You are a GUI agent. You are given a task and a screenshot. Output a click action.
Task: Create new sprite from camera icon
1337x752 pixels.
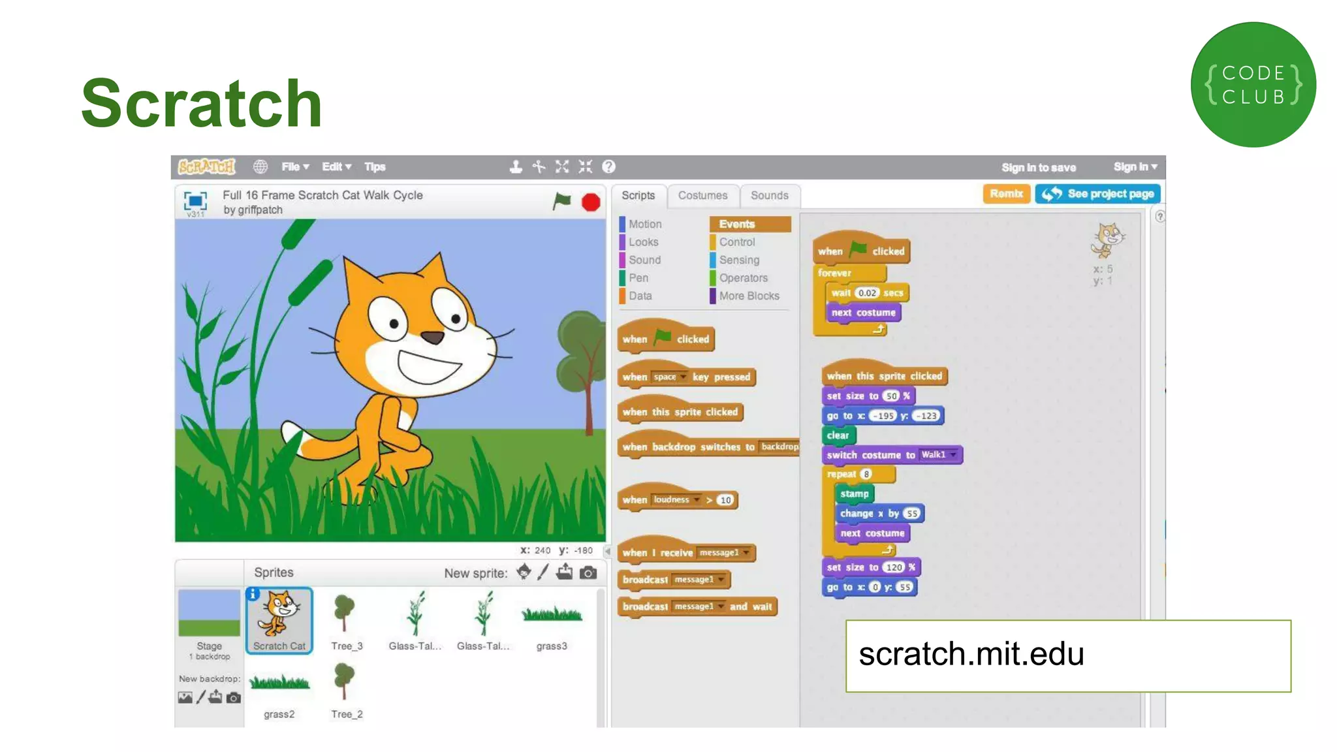coord(588,573)
